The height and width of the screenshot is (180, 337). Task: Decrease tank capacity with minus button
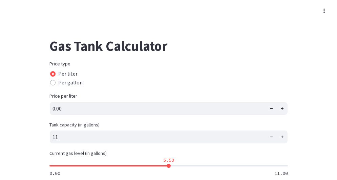(x=271, y=137)
